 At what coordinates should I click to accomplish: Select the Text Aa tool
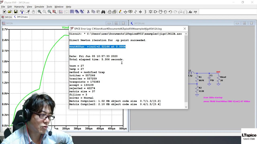(190, 12)
